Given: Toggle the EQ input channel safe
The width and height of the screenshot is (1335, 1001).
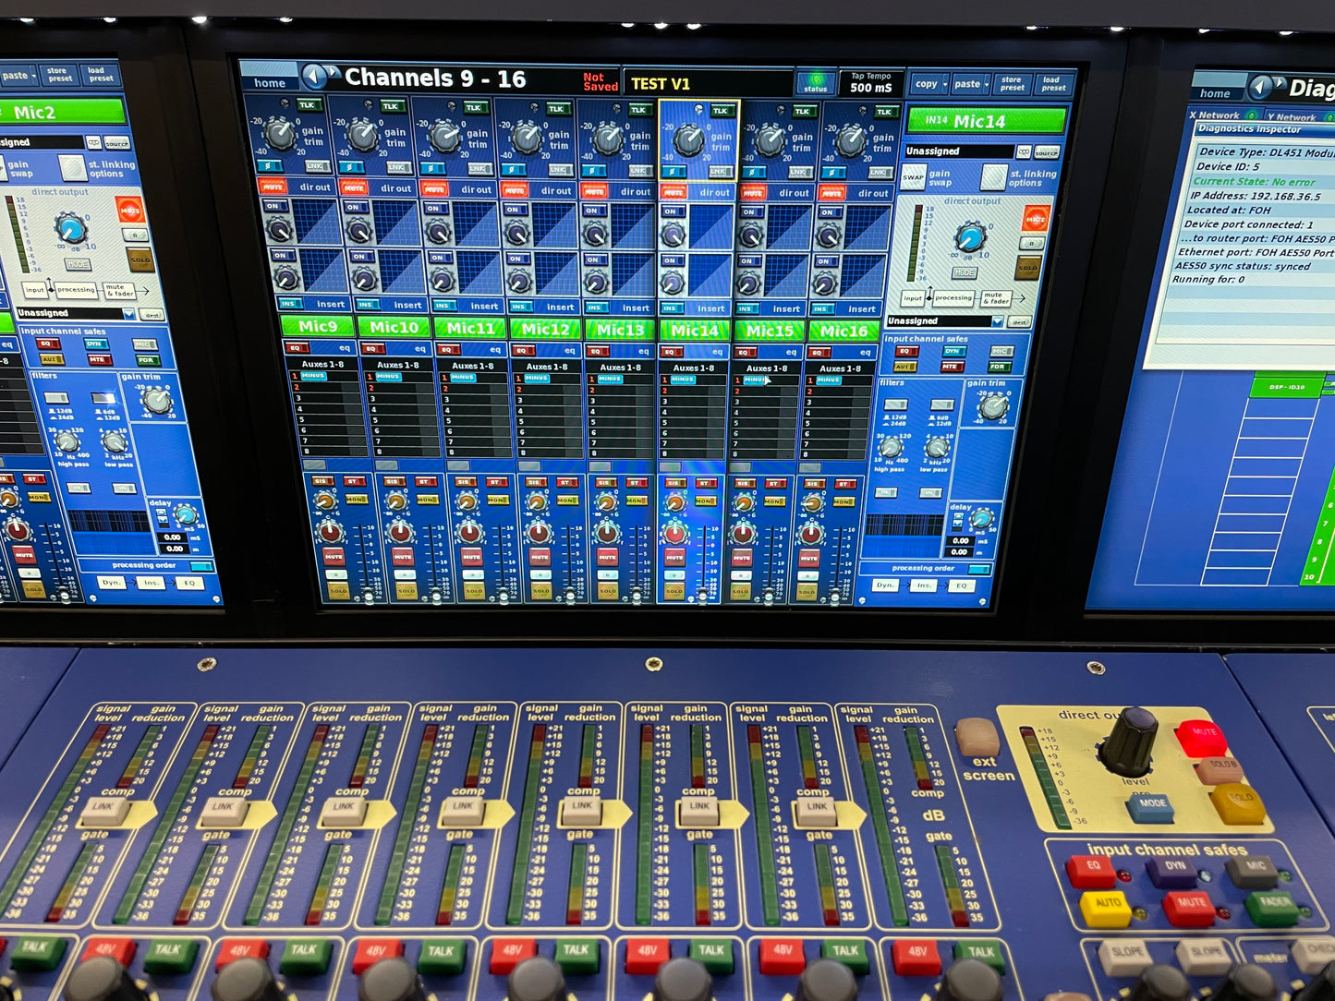Looking at the screenshot, I should click(x=904, y=352).
